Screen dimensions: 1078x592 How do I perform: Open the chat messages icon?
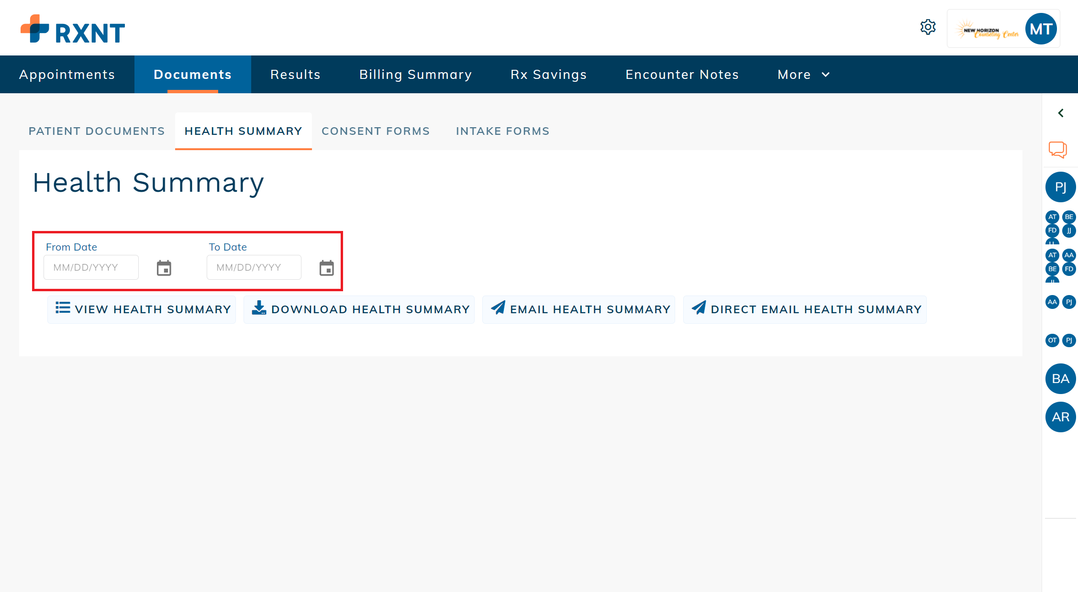pyautogui.click(x=1057, y=150)
